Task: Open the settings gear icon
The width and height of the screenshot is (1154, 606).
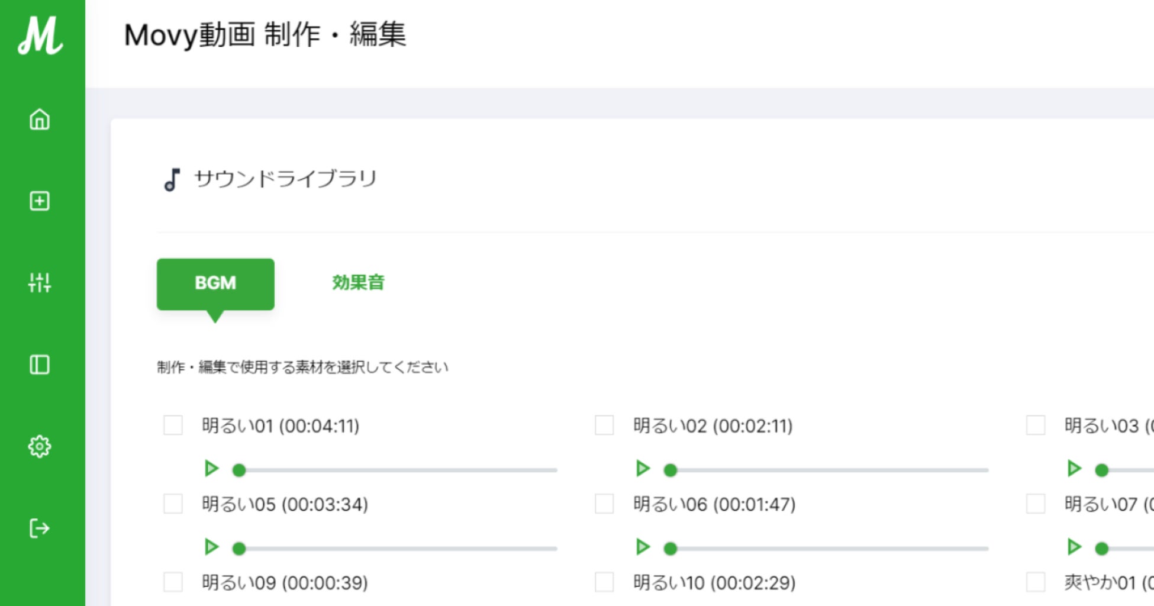Action: [x=40, y=446]
